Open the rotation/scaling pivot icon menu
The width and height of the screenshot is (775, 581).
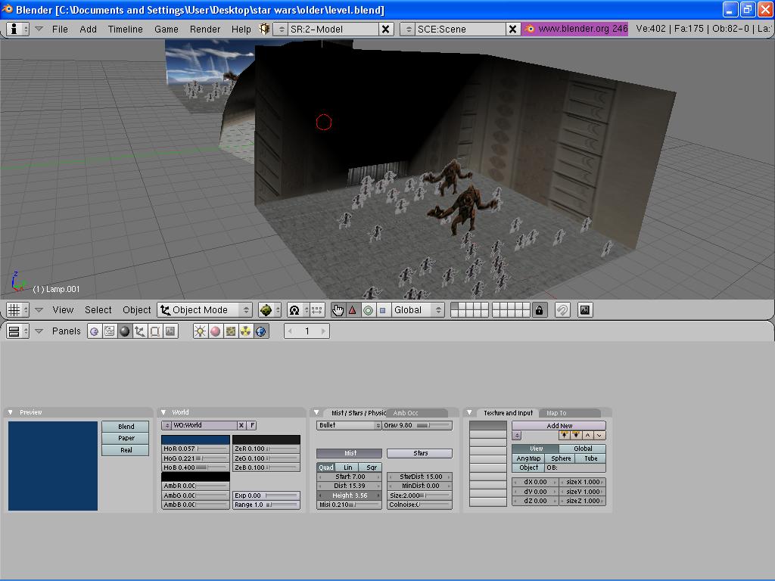click(297, 310)
